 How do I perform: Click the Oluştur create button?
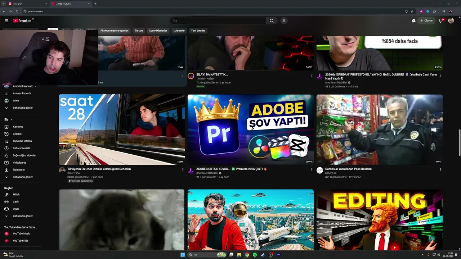point(426,21)
